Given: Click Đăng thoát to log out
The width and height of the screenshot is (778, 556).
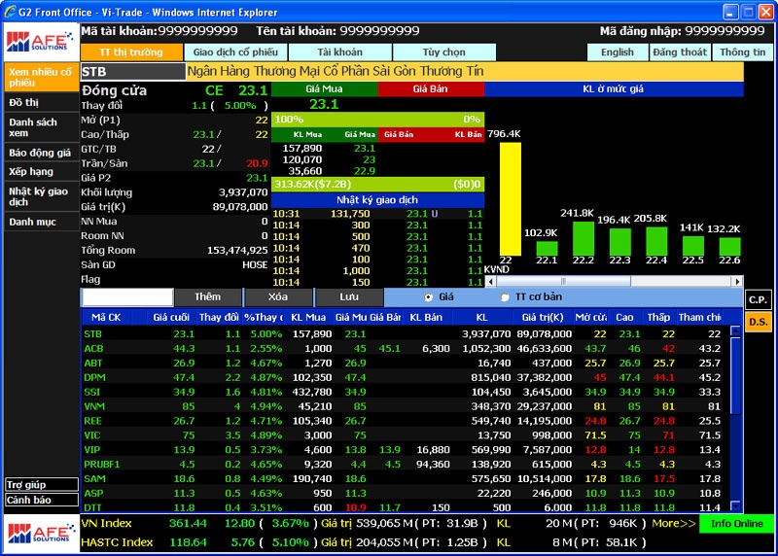Looking at the screenshot, I should tap(680, 52).
